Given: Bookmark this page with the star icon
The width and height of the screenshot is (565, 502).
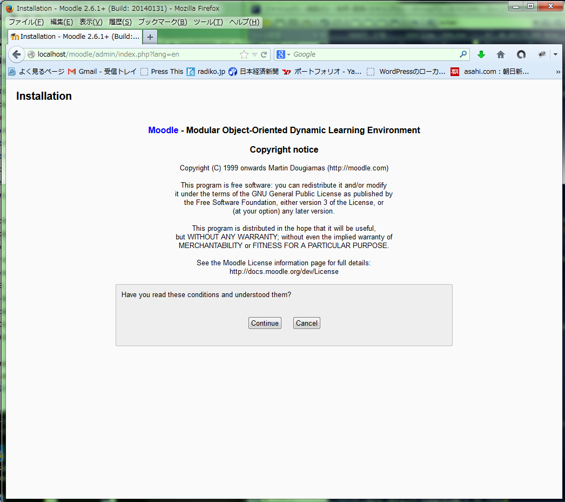Looking at the screenshot, I should (x=244, y=54).
